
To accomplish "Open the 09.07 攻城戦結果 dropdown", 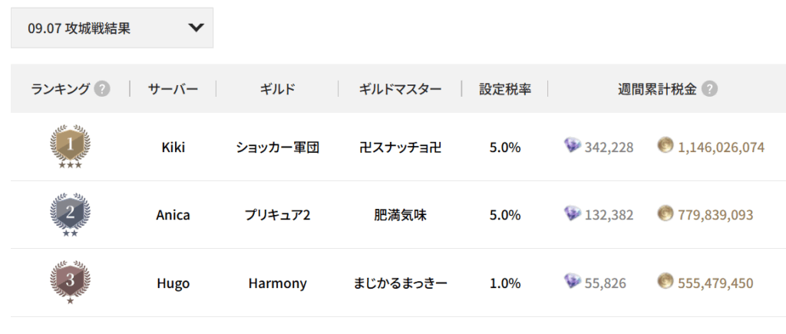I will pyautogui.click(x=111, y=28).
